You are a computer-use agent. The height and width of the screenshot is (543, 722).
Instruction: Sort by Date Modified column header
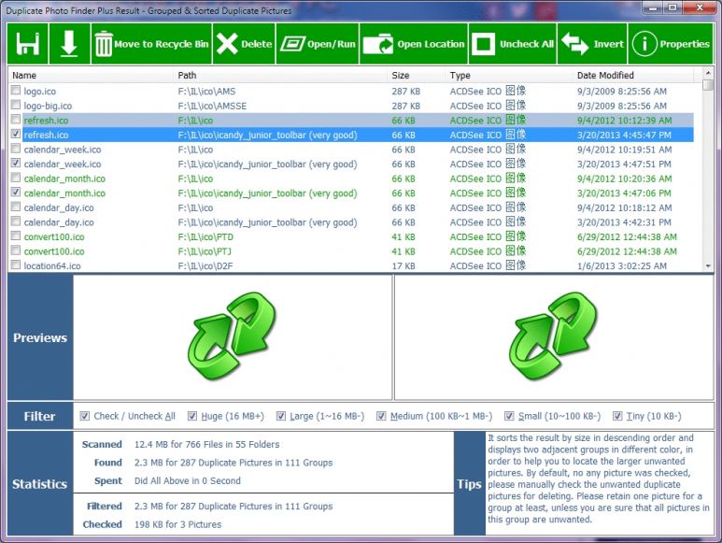[605, 75]
